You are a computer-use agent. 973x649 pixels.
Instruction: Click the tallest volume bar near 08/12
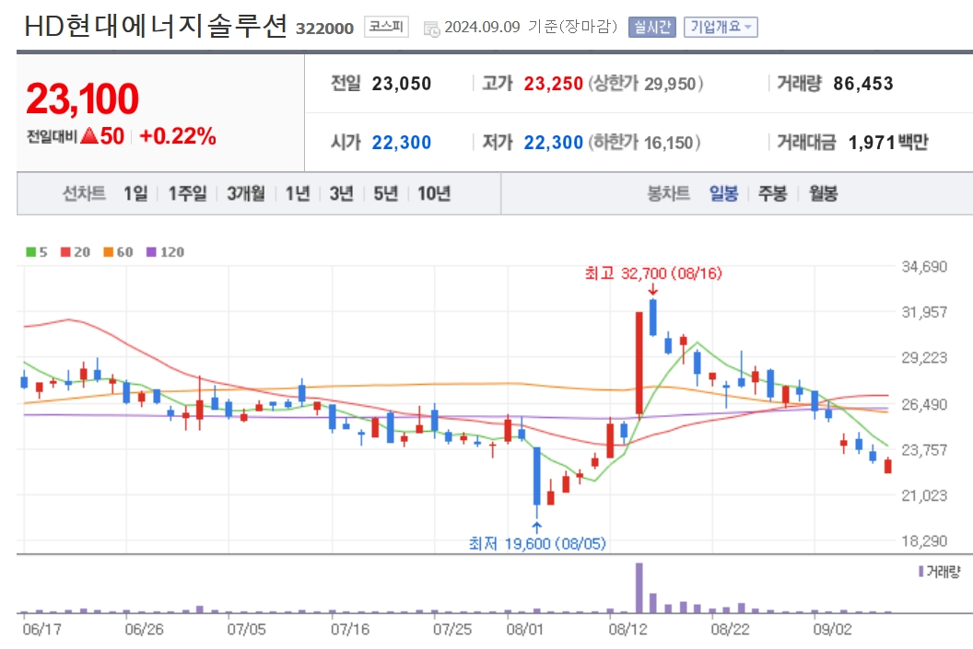639,587
